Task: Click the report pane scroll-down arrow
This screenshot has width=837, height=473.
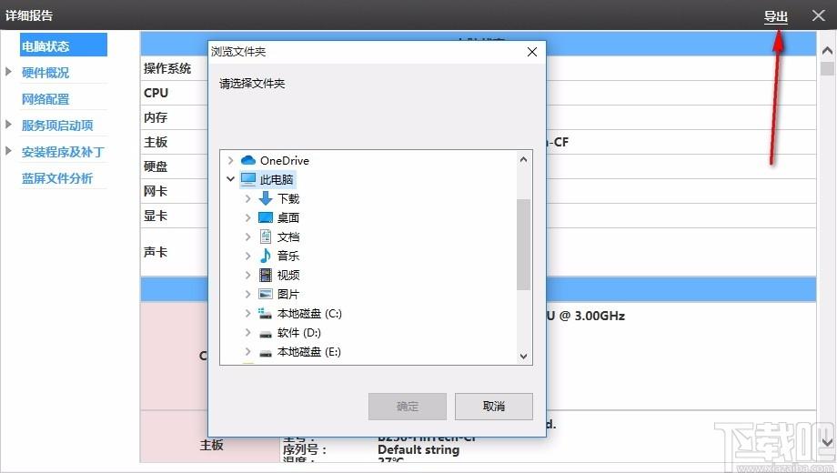Action: tap(827, 442)
